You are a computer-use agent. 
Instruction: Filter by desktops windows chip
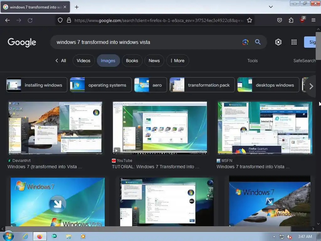268,85
